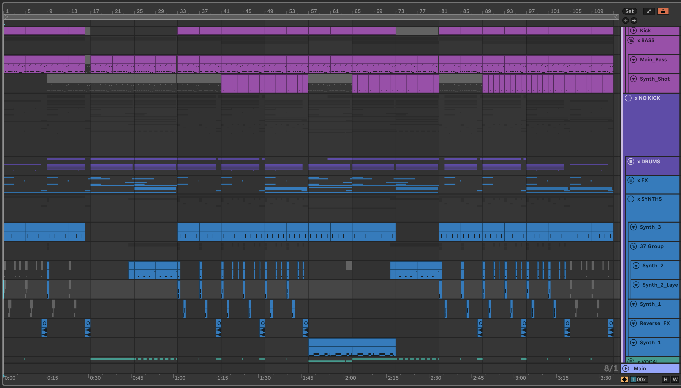
Task: Collapse the Synth_3 track with its arrow
Action: 633,227
